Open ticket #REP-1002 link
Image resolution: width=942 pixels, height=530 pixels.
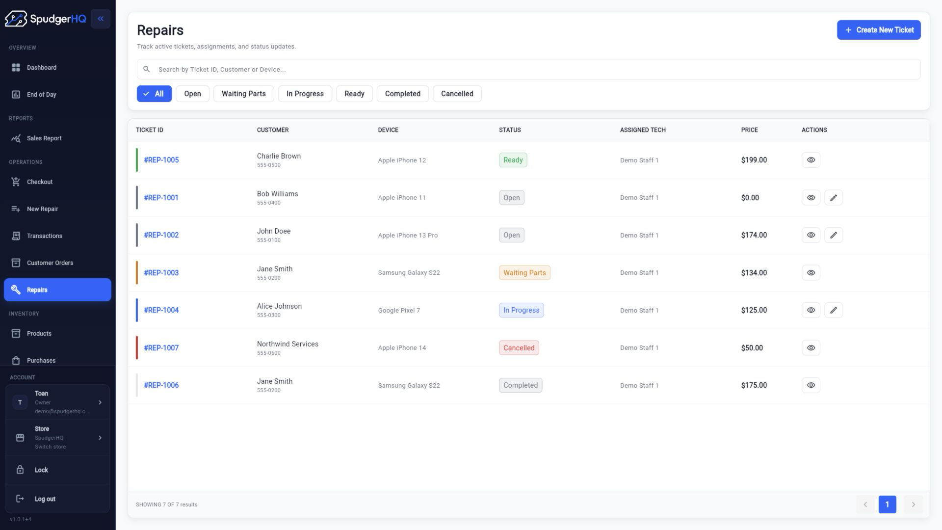(161, 235)
